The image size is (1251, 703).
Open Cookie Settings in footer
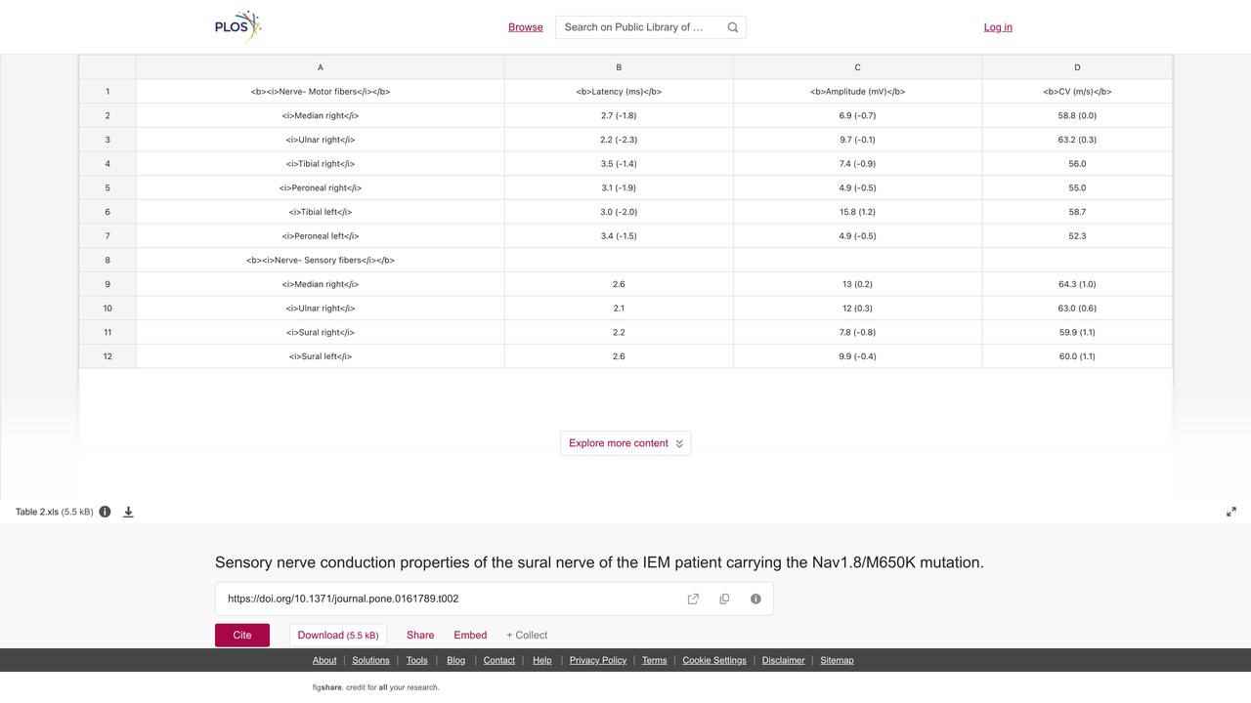(714, 660)
